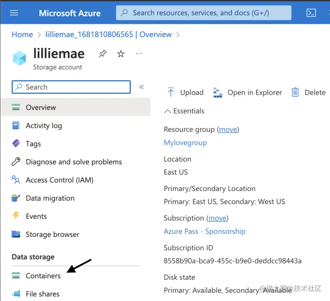Click the search magnifier in the top bar
This screenshot has width=330, height=301.
[124, 13]
